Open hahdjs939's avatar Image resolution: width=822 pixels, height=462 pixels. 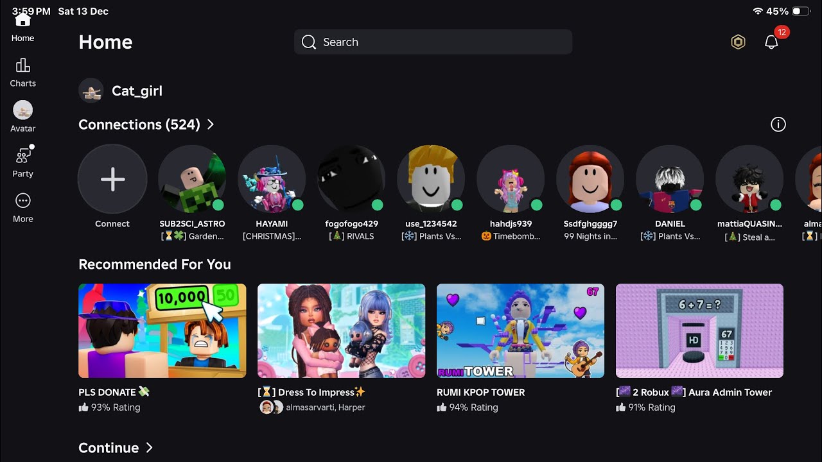point(511,179)
